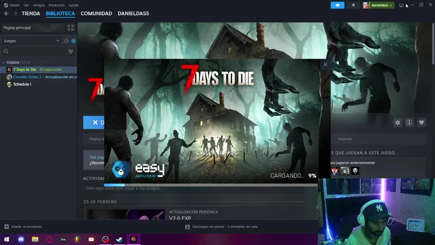
Task: Open game settings gear icon
Action: point(398,122)
